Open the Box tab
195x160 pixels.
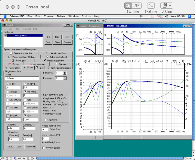(x=40, y=68)
